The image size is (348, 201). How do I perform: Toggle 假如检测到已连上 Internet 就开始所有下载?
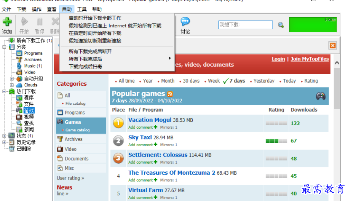click(x=115, y=26)
